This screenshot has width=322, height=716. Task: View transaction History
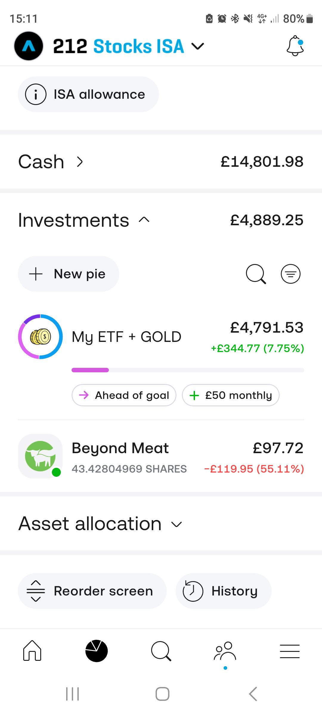click(x=223, y=591)
